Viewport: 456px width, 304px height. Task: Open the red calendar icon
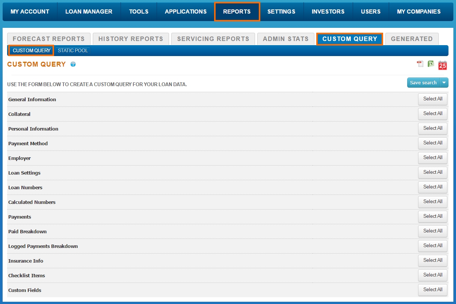pyautogui.click(x=442, y=65)
